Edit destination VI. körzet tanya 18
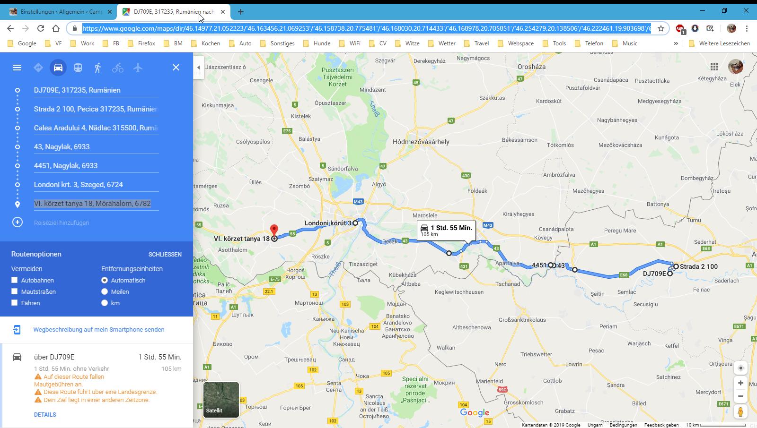This screenshot has width=757, height=428. 96,204
